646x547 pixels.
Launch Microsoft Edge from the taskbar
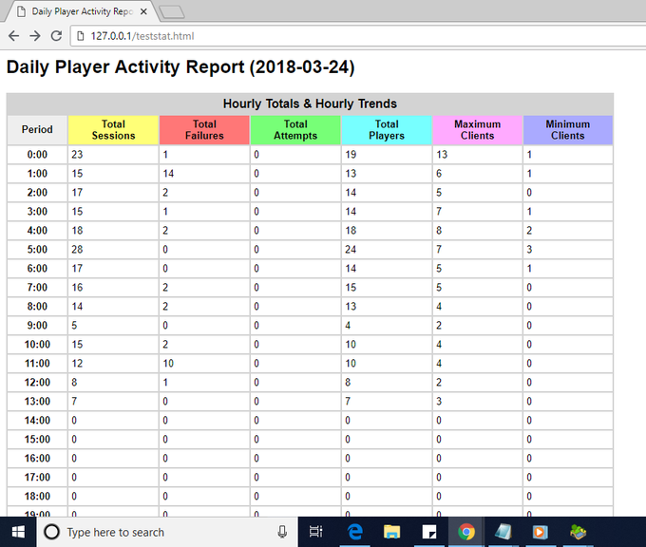(354, 532)
